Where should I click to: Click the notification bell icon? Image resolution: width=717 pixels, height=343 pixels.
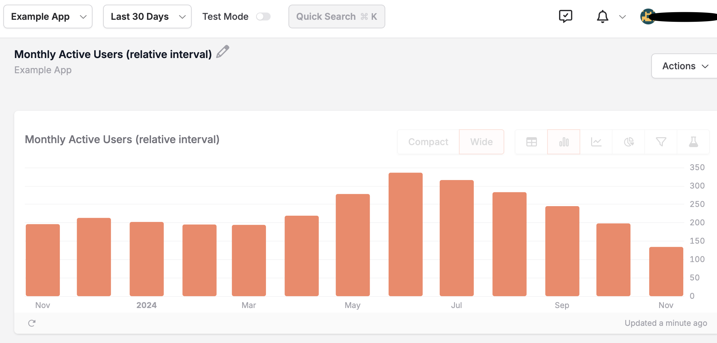(602, 16)
